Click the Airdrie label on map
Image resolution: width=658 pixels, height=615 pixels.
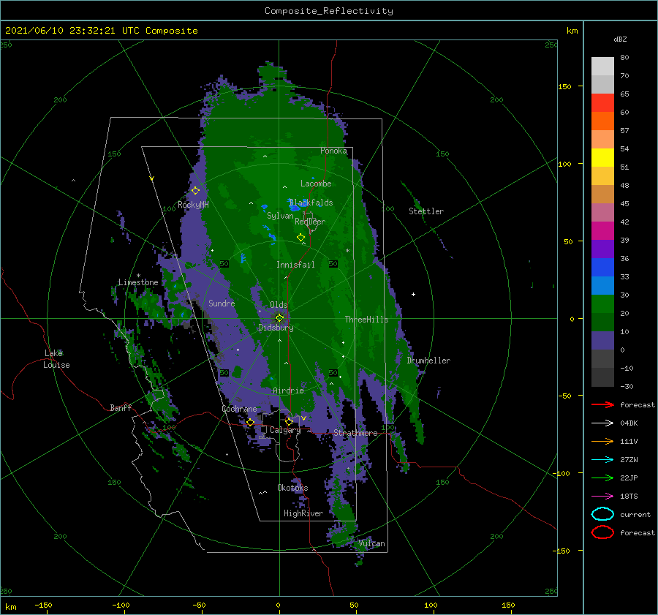288,390
